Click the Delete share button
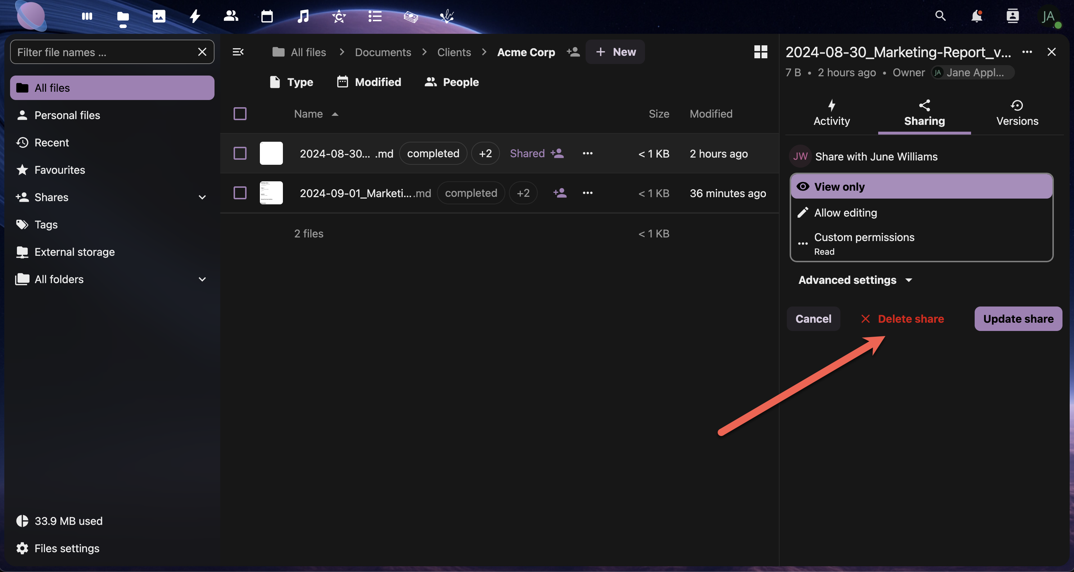The width and height of the screenshot is (1074, 572). 902,319
